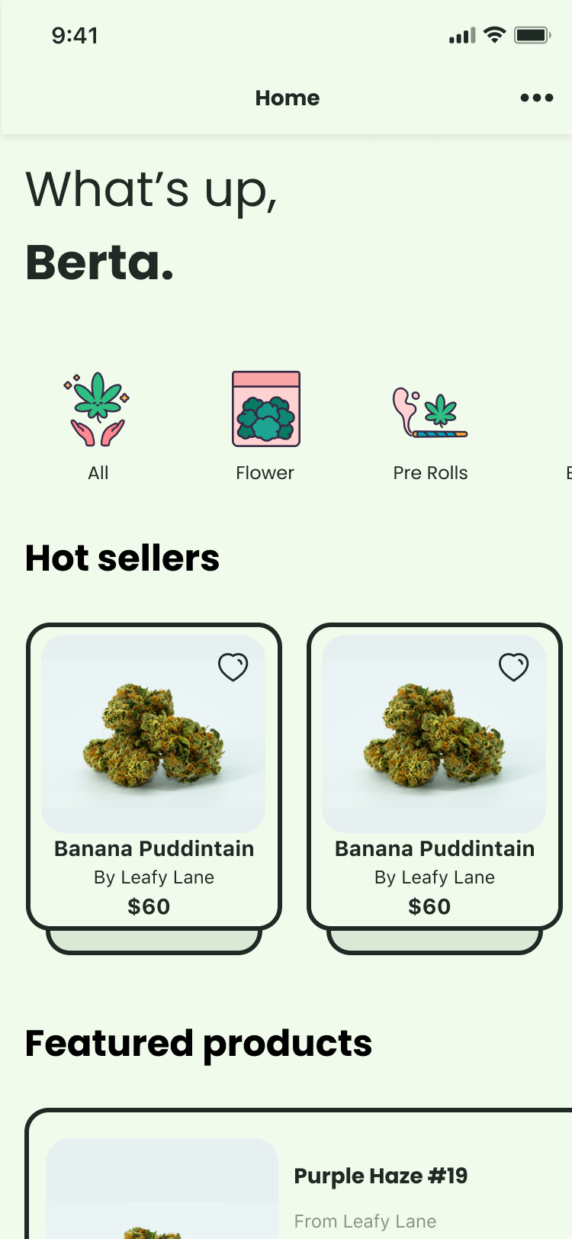Viewport: 572px width, 1239px height.
Task: Click the Flower category label
Action: coord(265,473)
